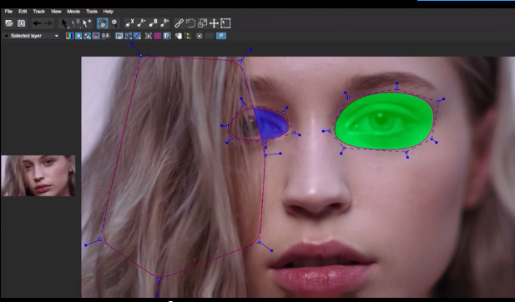
Task: Select the Pick Both (B) arrow tool
Action: [x=76, y=23]
